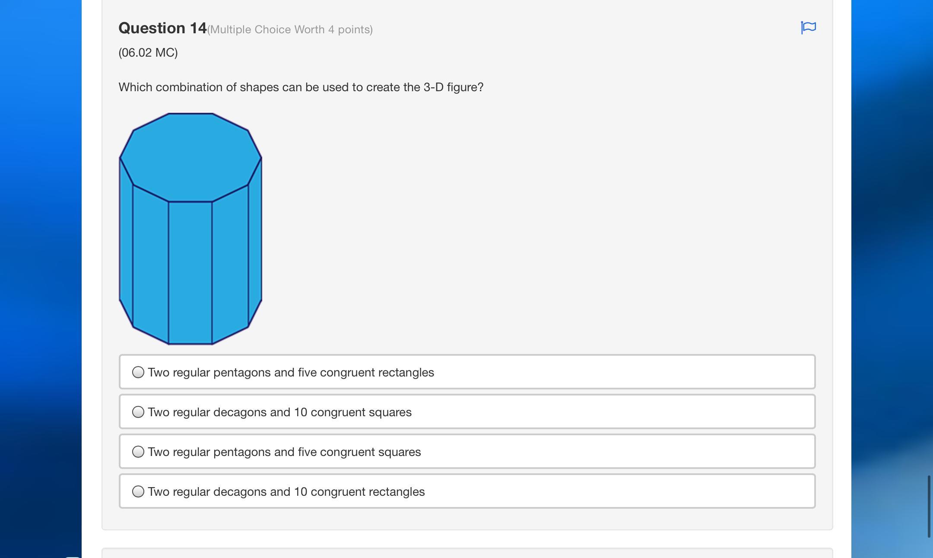Choose radio for decagons and 10 congruent squares
Image resolution: width=933 pixels, height=558 pixels.
[x=138, y=412]
